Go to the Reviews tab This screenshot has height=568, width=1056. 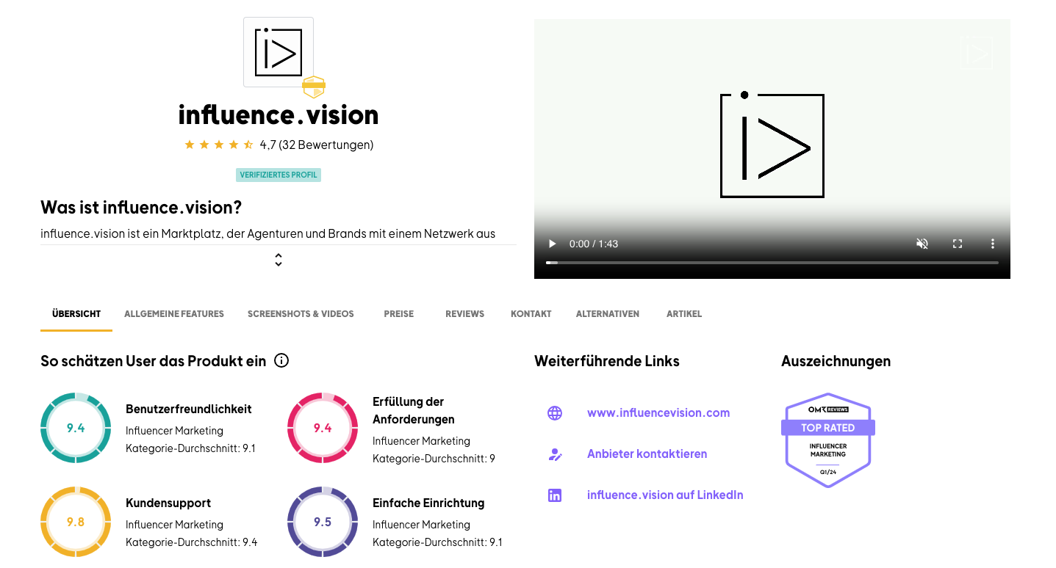[x=464, y=314]
